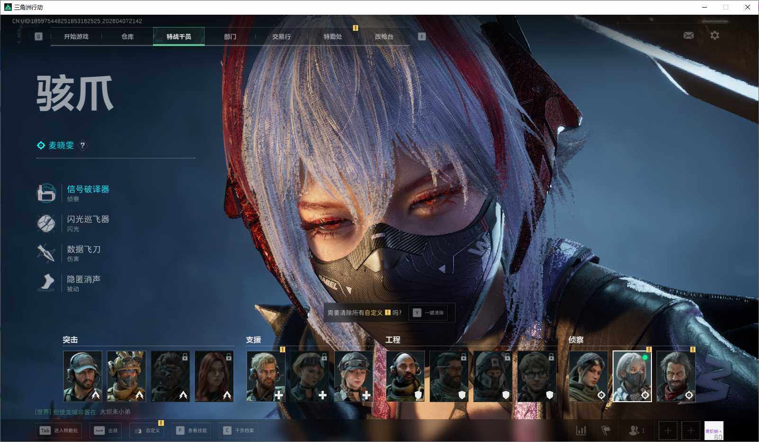
Task: Select the white-haired masked 侦察 operator
Action: [632, 376]
